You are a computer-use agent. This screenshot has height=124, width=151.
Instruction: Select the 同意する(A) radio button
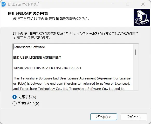click(x=15, y=97)
